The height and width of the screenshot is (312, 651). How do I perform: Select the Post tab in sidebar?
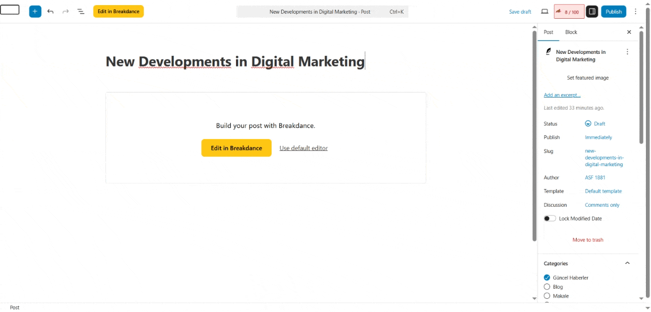[x=548, y=32]
